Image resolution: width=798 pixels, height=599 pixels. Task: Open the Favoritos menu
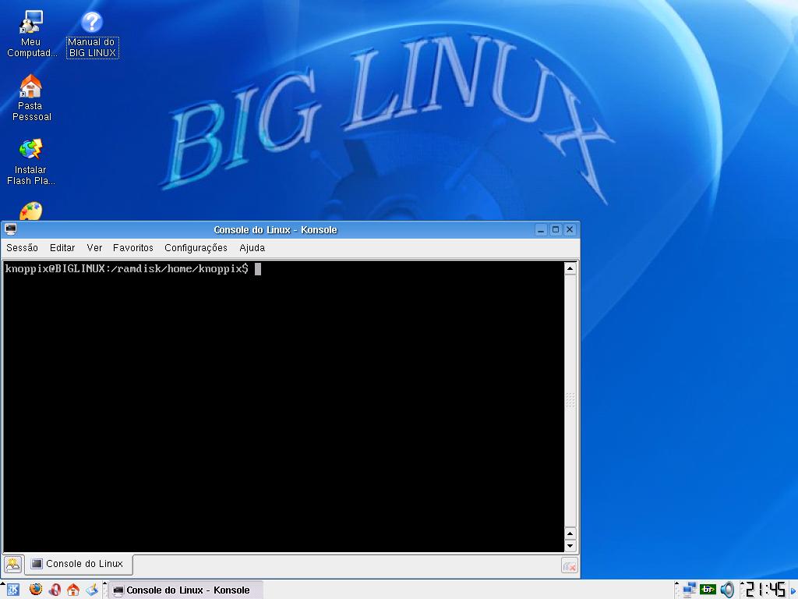pos(132,247)
